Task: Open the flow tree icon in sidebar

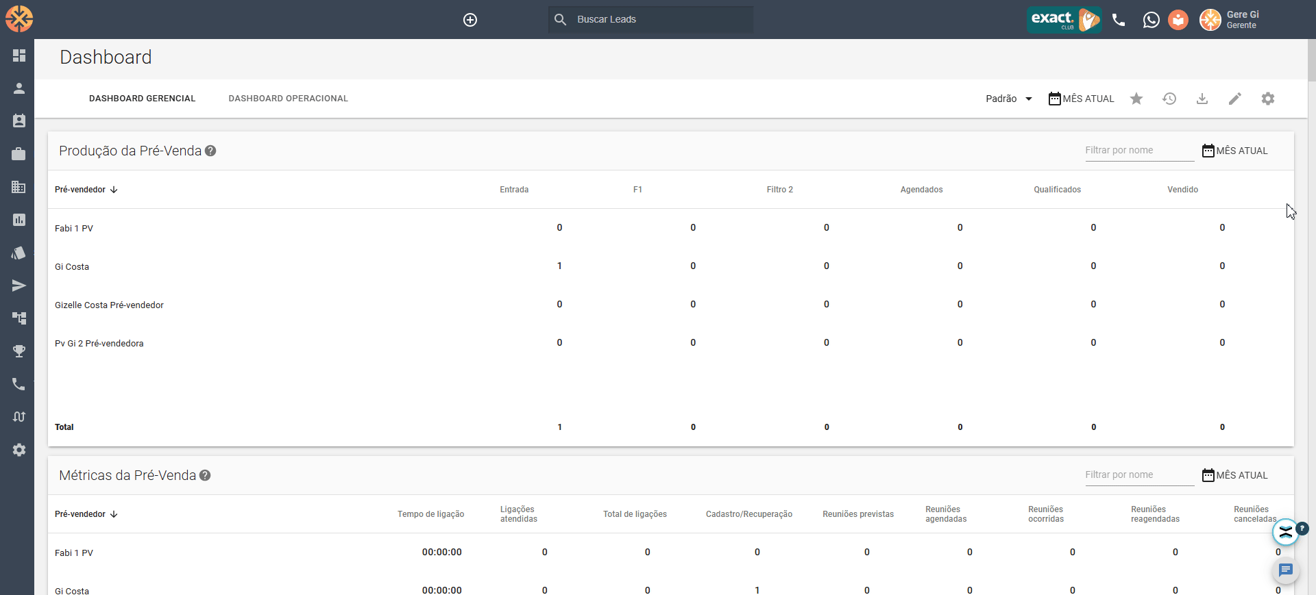Action: click(19, 318)
